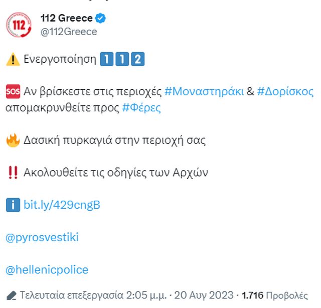321x308 pixels.
Task: Open the #Μοναστηράκι hashtag
Action: [x=204, y=92]
